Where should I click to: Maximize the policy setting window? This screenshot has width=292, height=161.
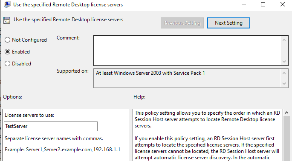click(263, 4)
